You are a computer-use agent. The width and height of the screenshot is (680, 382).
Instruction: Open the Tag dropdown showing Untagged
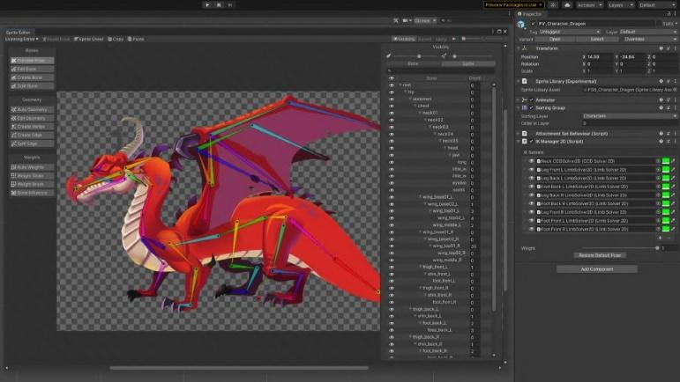[570, 32]
